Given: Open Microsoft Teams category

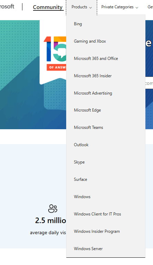Looking at the screenshot, I should tap(106, 127).
